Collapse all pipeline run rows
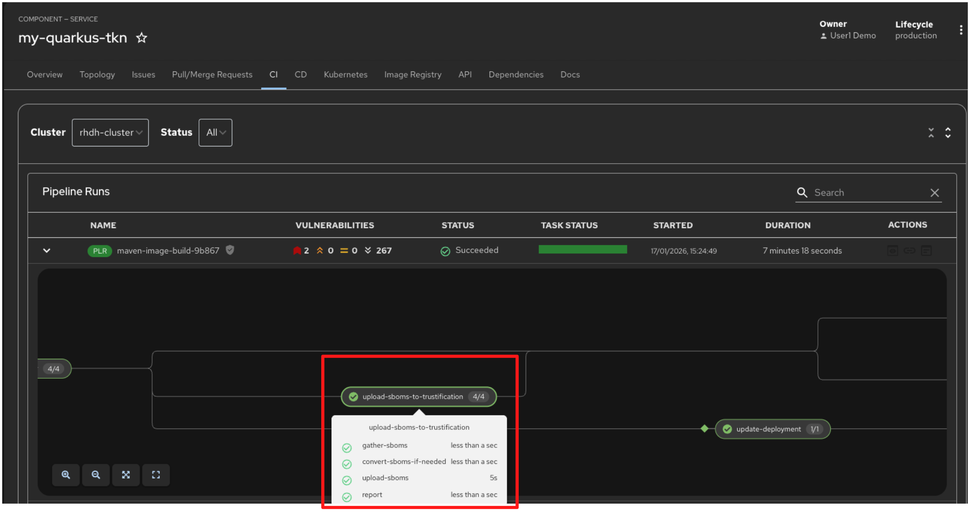Image resolution: width=972 pixels, height=513 pixels. [931, 133]
